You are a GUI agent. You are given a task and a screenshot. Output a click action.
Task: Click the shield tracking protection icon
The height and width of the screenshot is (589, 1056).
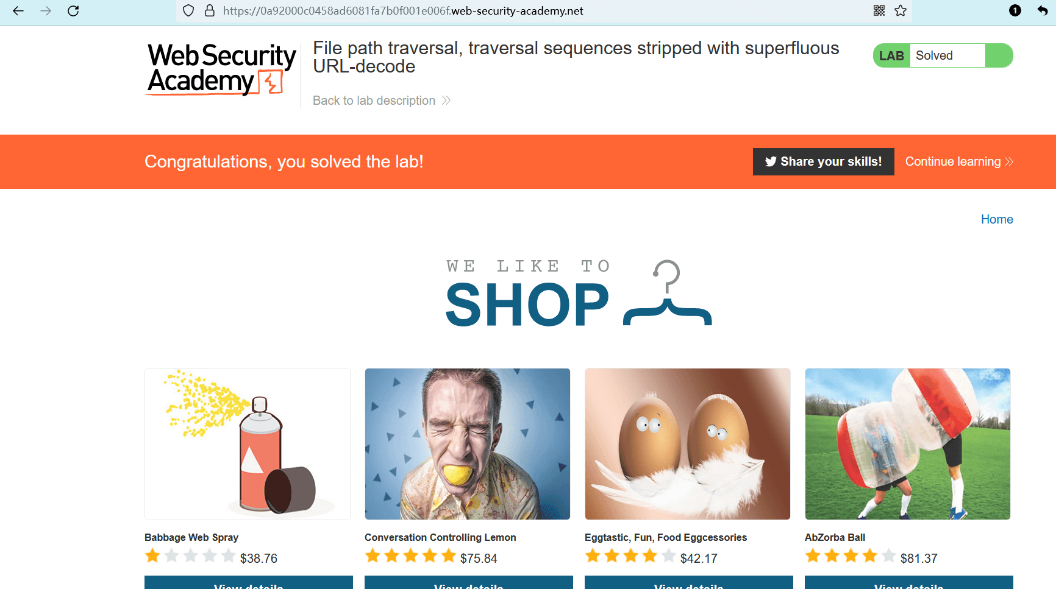tap(188, 11)
